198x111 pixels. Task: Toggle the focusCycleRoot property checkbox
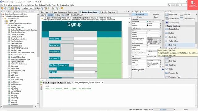point(148,49)
